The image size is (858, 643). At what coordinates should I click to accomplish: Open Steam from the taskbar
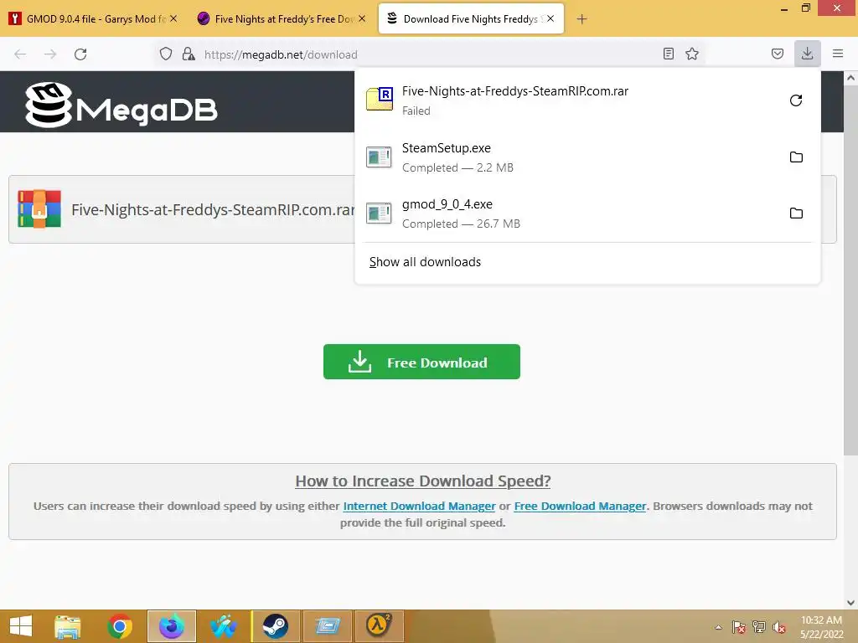pos(275,626)
